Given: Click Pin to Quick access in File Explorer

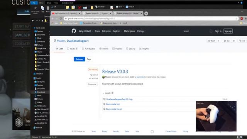Looking at the screenshot, I should [x=35, y=10].
